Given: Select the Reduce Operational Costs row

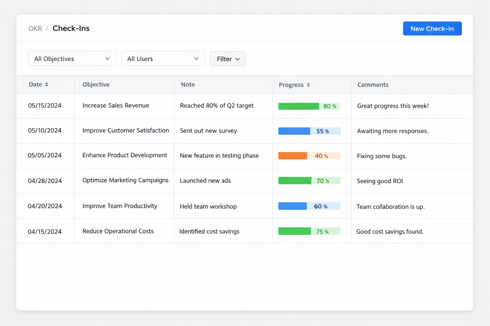Looking at the screenshot, I should pos(118,231).
